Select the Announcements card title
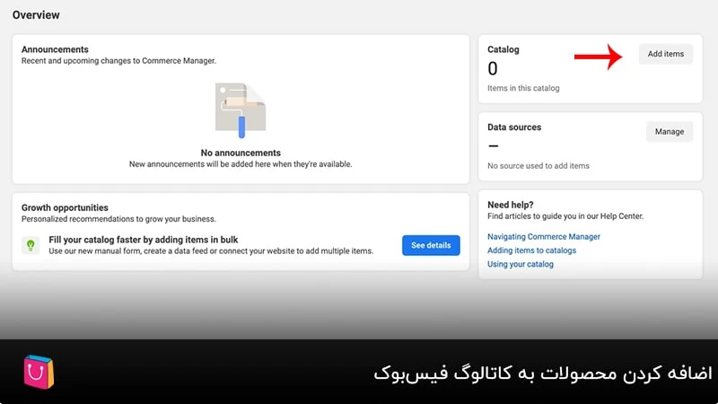The height and width of the screenshot is (404, 718). [x=55, y=49]
